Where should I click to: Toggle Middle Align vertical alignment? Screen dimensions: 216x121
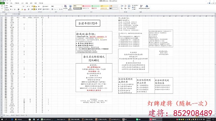34,6
